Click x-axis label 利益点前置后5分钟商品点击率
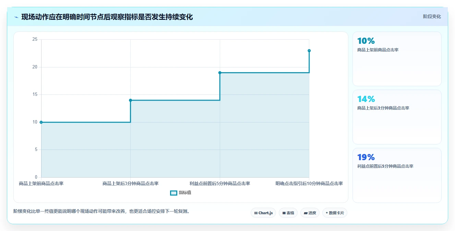This screenshot has height=231, width=455. (220, 183)
